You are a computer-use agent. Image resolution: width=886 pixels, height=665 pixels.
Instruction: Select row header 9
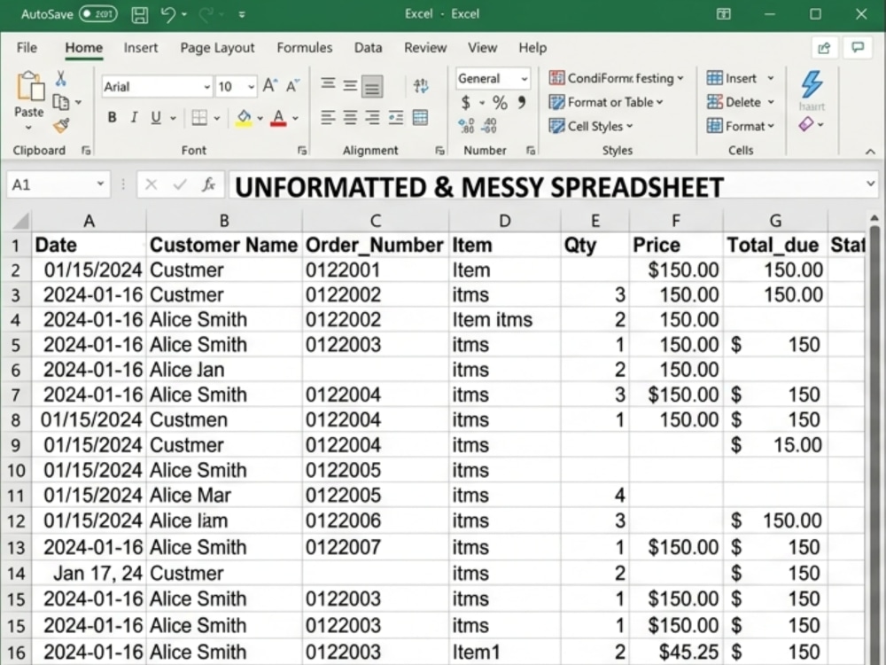point(16,446)
